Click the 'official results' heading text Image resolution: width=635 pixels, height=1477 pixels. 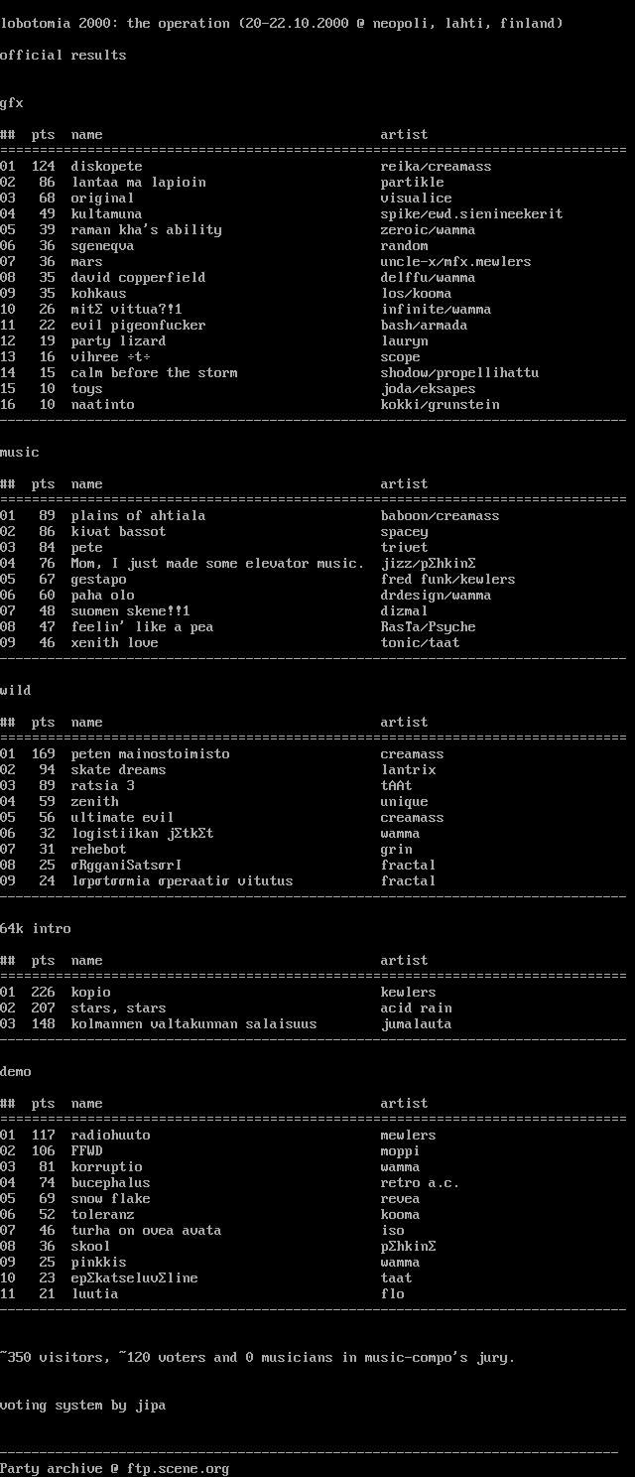[x=63, y=56]
